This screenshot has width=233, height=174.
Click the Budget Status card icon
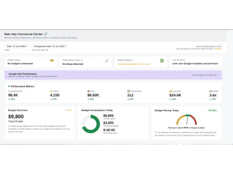tap(52, 61)
